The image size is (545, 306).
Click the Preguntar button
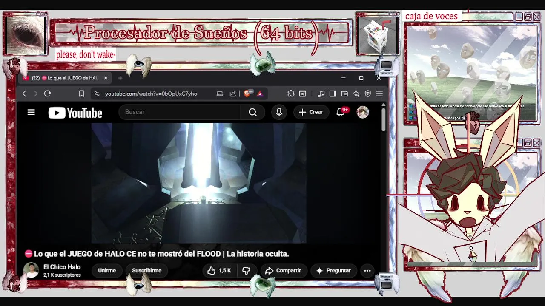point(333,270)
